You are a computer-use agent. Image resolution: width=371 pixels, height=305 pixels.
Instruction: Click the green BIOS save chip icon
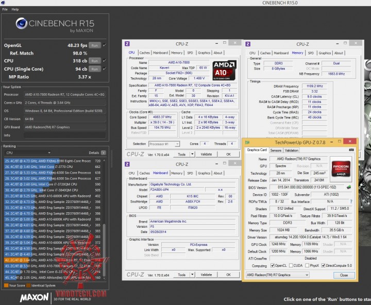click(x=349, y=187)
